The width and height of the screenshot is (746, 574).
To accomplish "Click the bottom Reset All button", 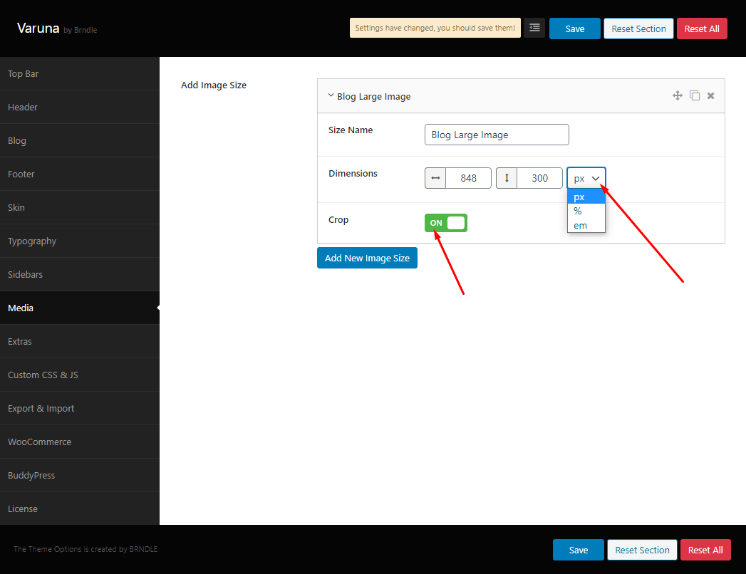I will click(705, 550).
